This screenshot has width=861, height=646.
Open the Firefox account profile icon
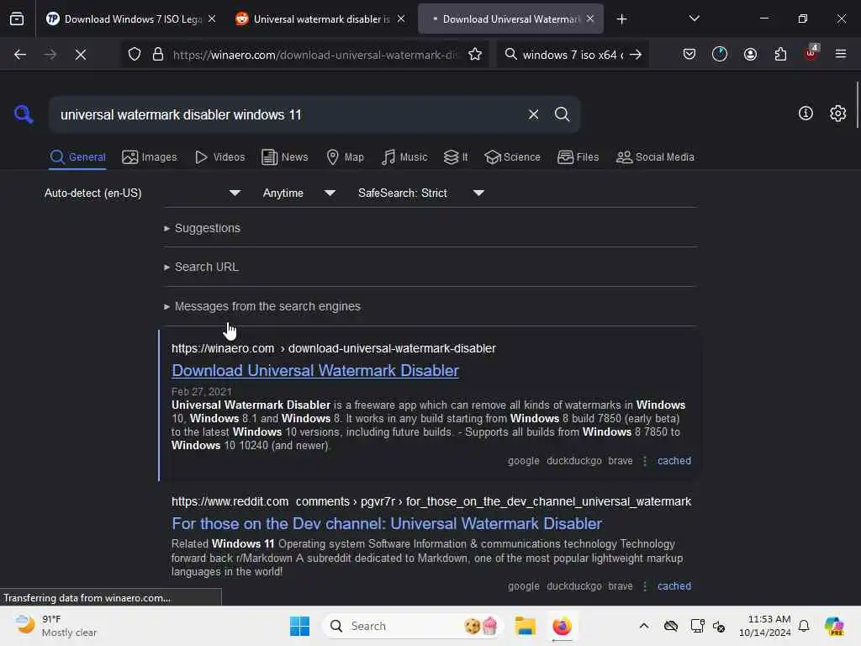(x=750, y=54)
